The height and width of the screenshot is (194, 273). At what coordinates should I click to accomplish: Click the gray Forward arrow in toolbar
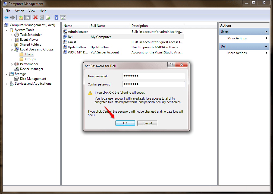[12, 17]
